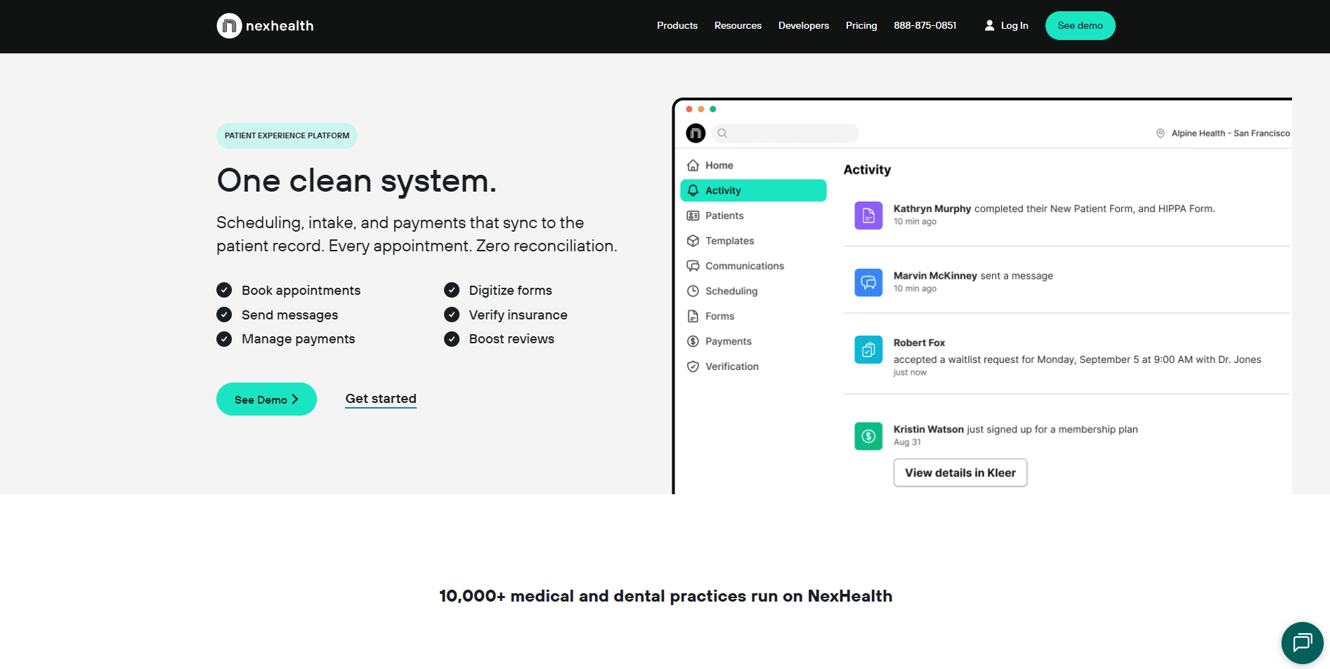Screen dimensions: 1330x669
Task: Click the checkmark icon beside Digitize forms
Action: (452, 290)
